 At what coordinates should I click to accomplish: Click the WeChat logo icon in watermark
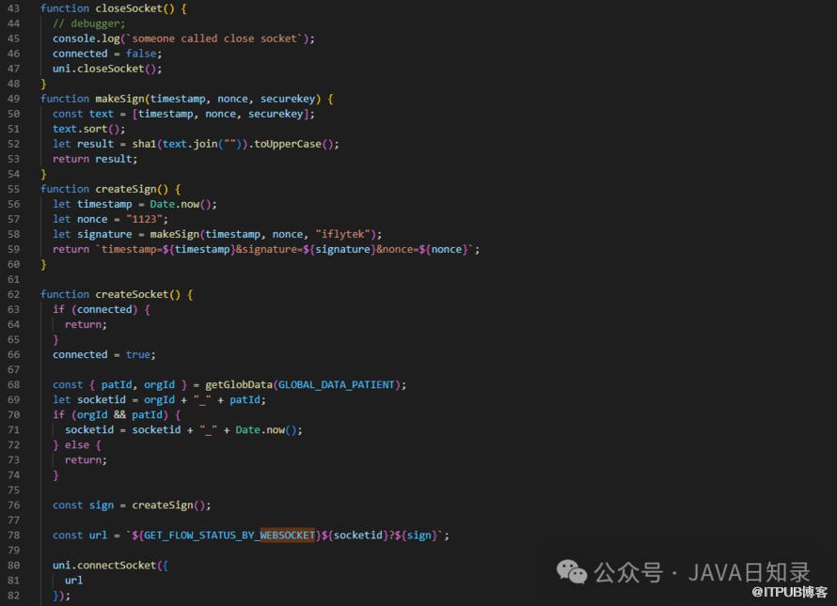point(572,572)
